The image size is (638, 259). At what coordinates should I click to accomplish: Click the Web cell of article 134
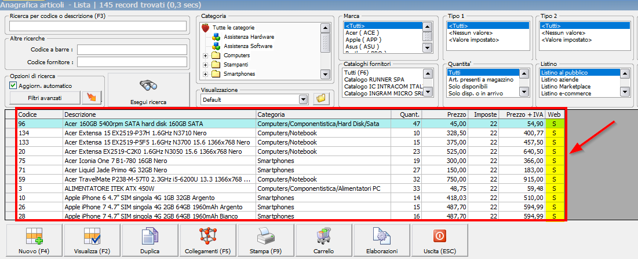click(555, 133)
